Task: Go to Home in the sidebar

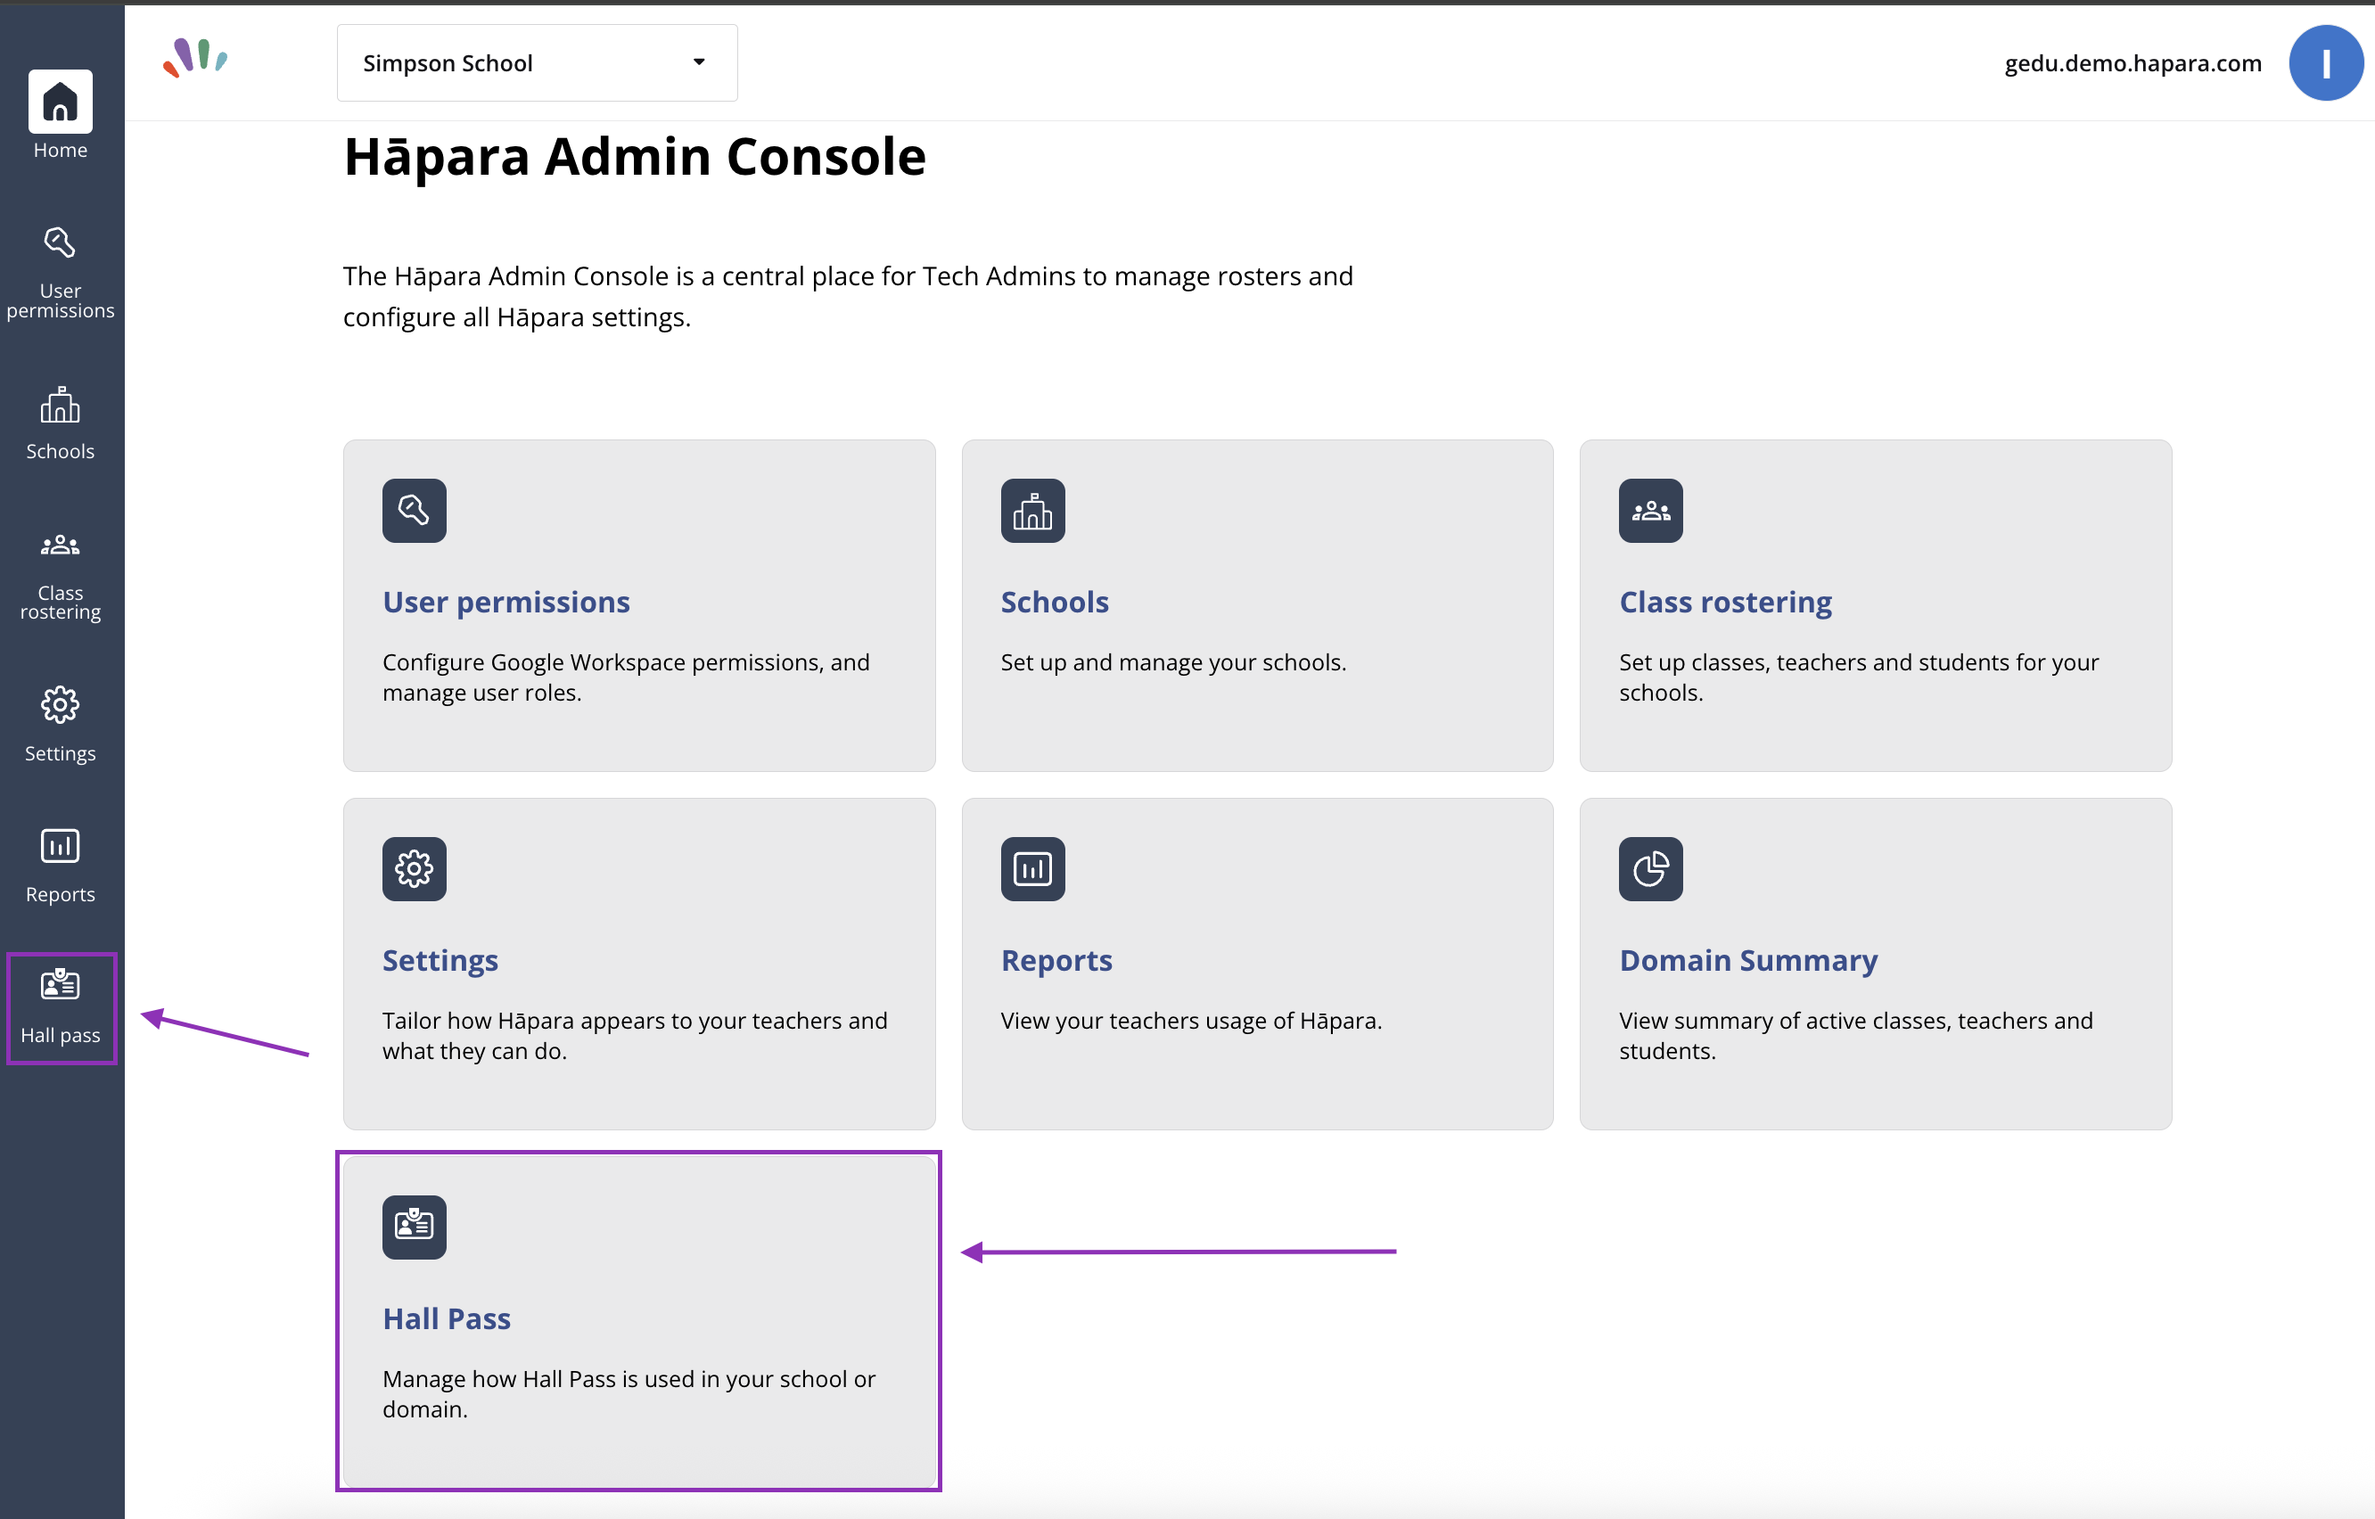Action: (60, 114)
